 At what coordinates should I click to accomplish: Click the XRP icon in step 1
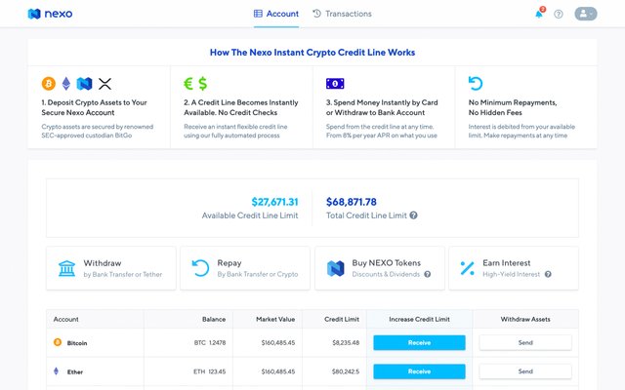click(104, 84)
